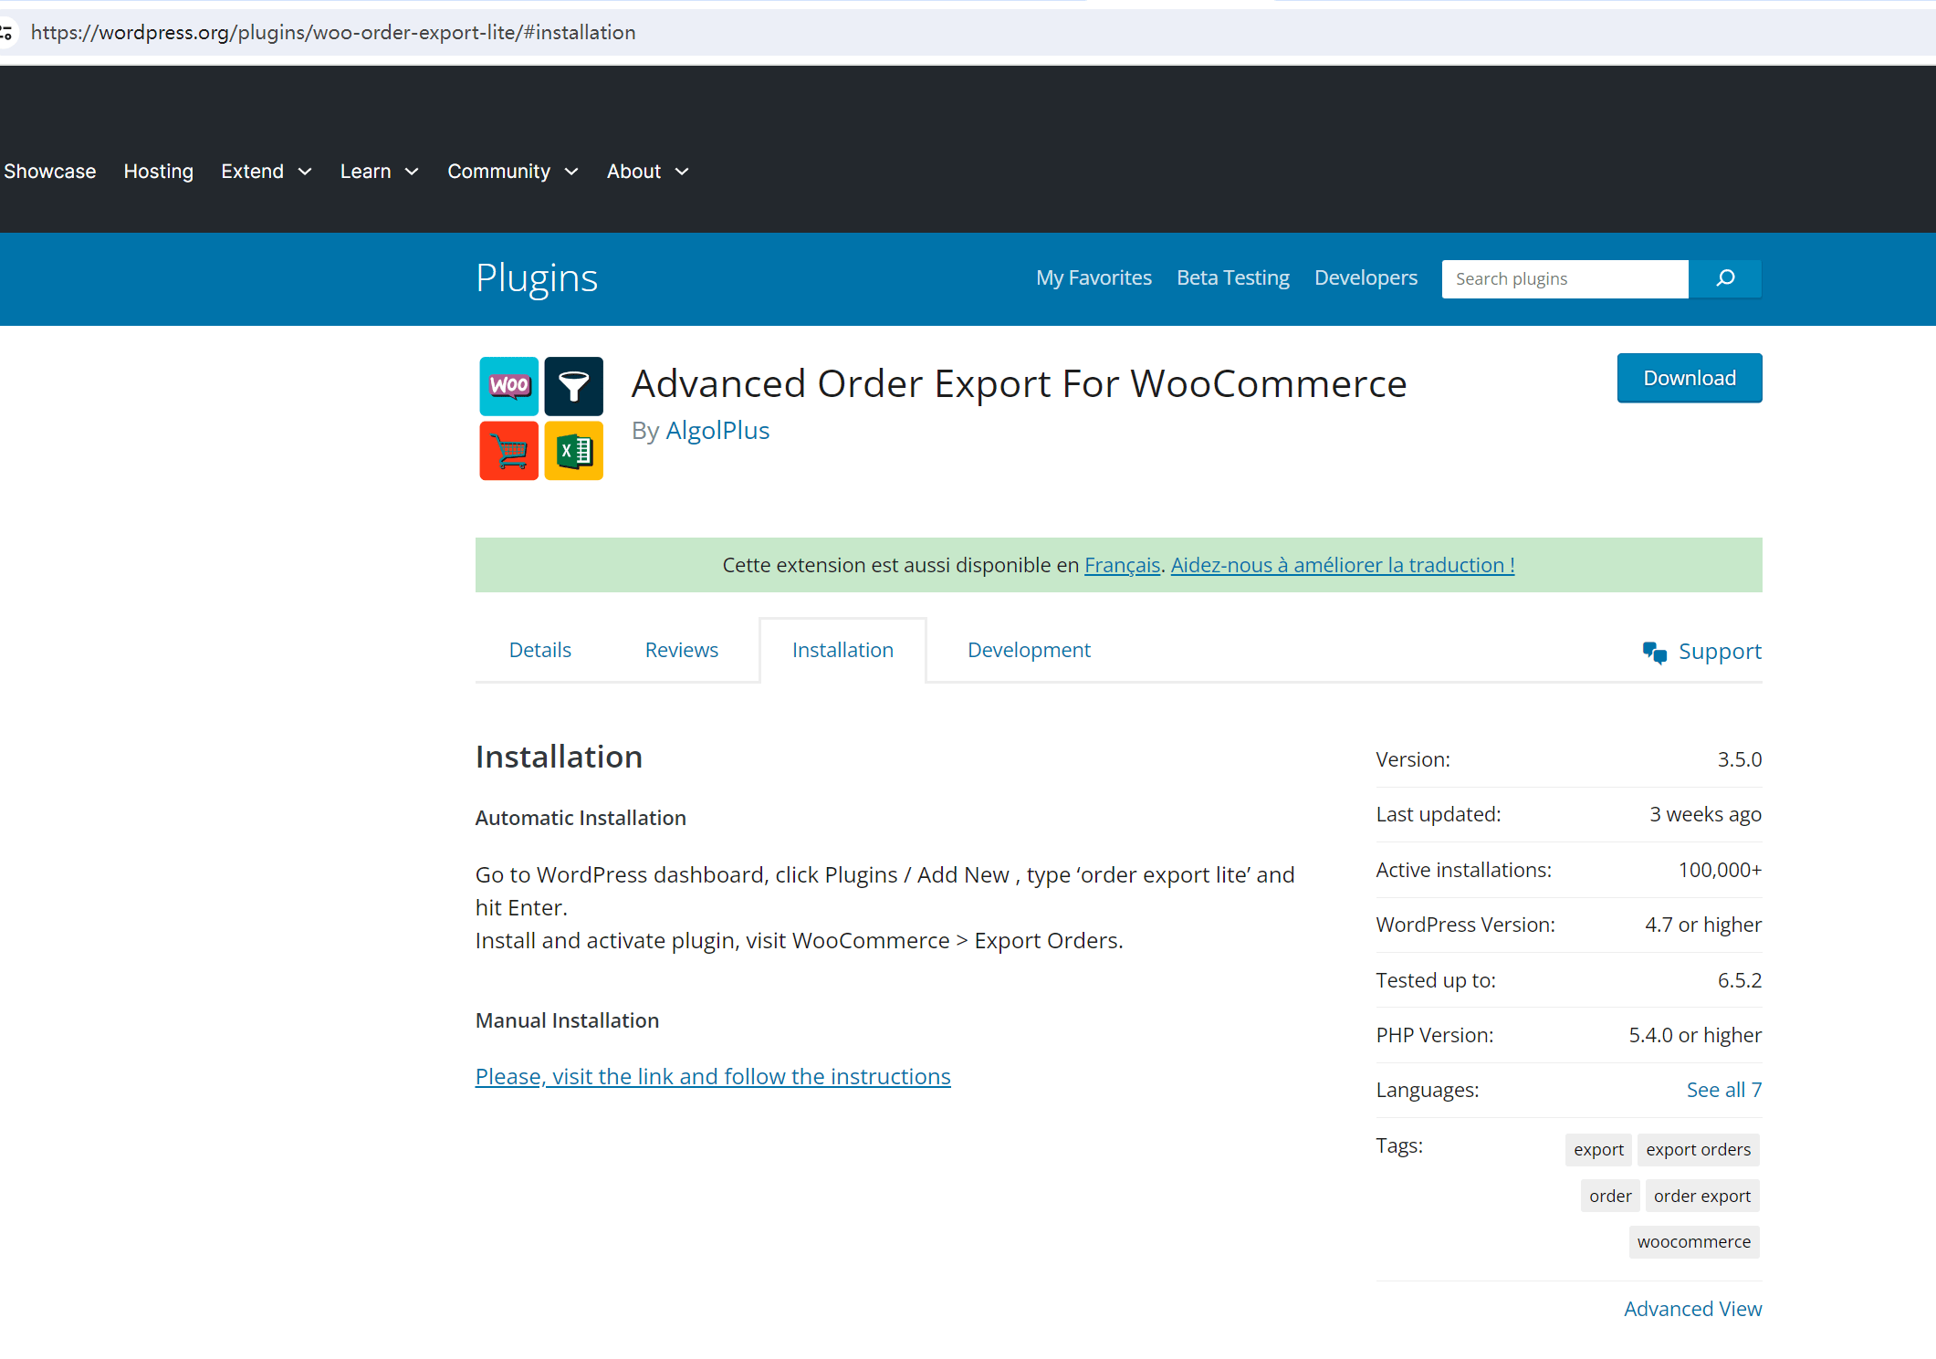Click the Installation section heading
The width and height of the screenshot is (1936, 1359).
(559, 757)
